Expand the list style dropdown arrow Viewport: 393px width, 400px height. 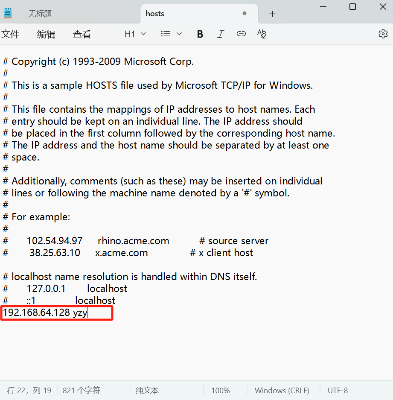pos(179,34)
